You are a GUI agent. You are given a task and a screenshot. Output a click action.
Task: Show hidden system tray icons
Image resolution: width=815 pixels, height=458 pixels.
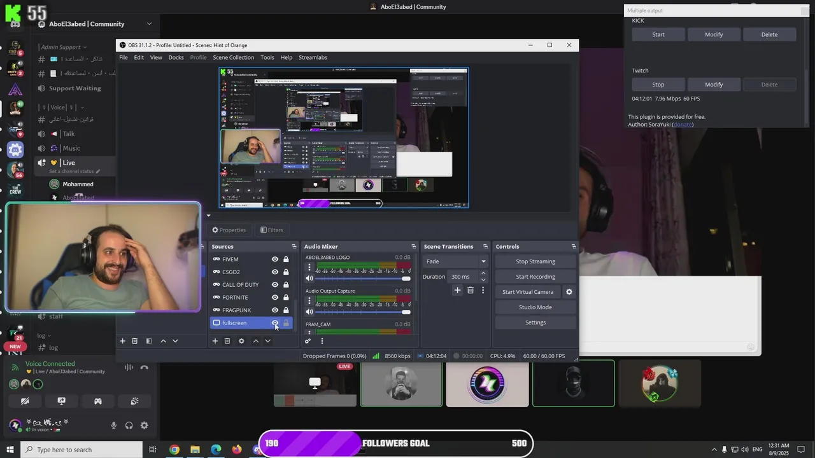coord(714,450)
